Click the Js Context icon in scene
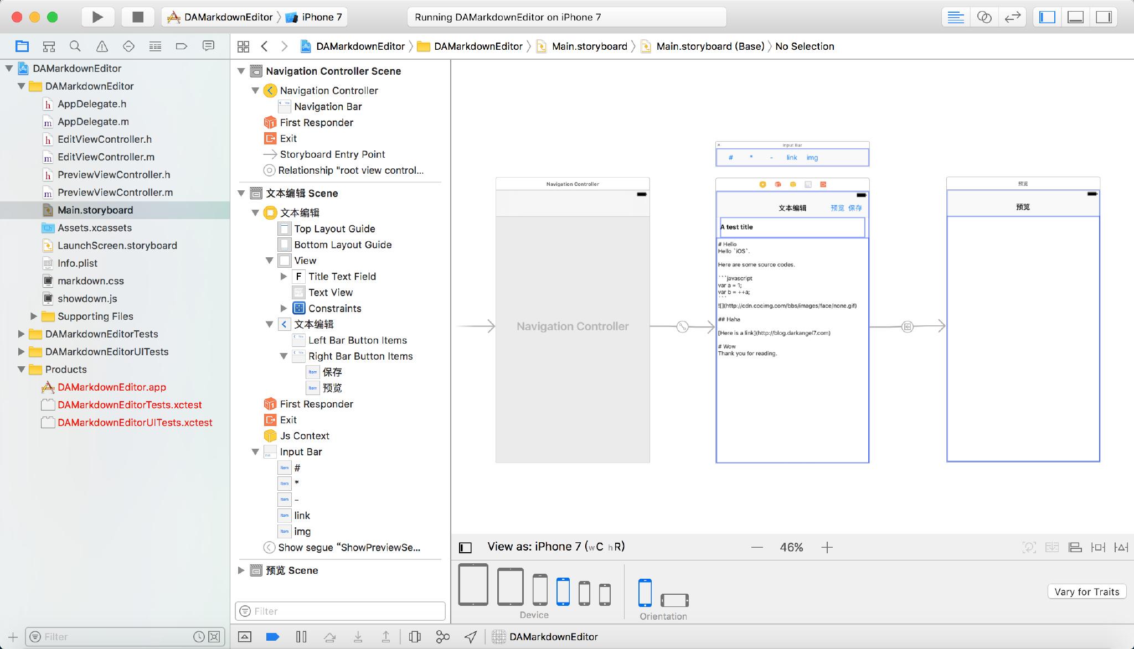 270,435
